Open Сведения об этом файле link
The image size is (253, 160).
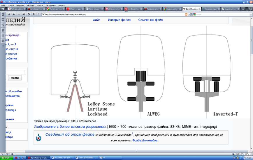pyautogui.click(x=70, y=134)
